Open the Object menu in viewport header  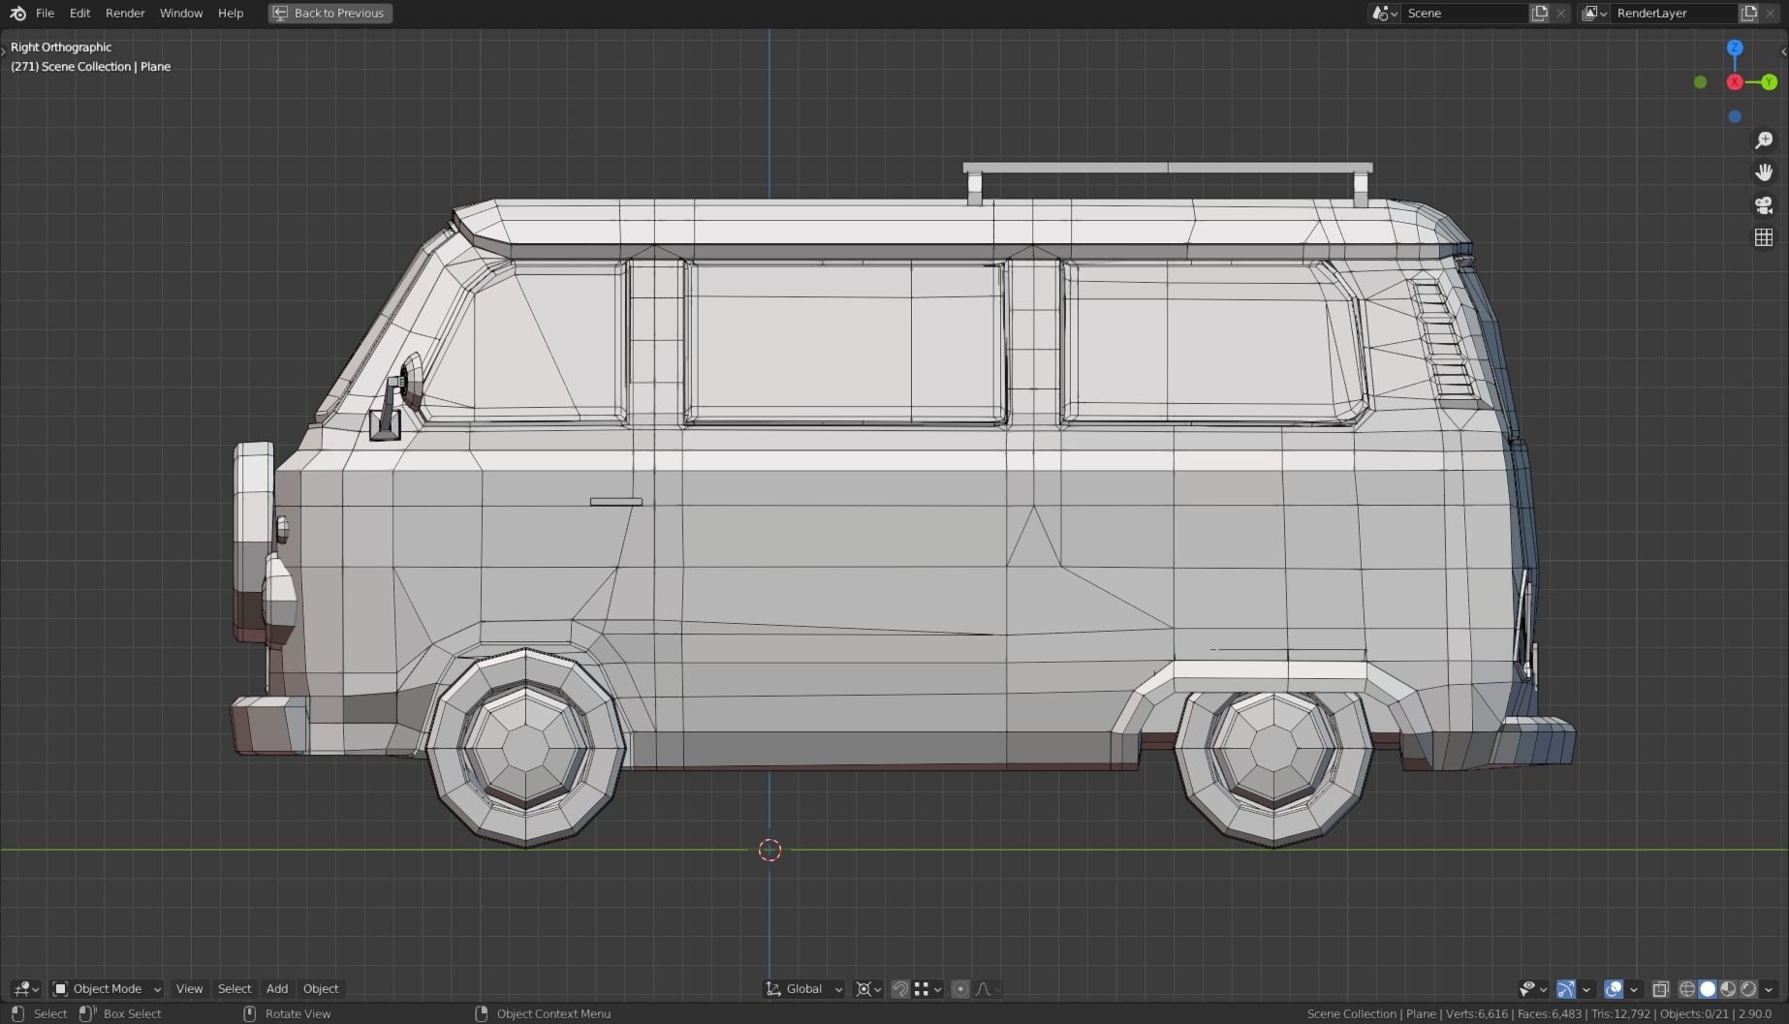[321, 988]
